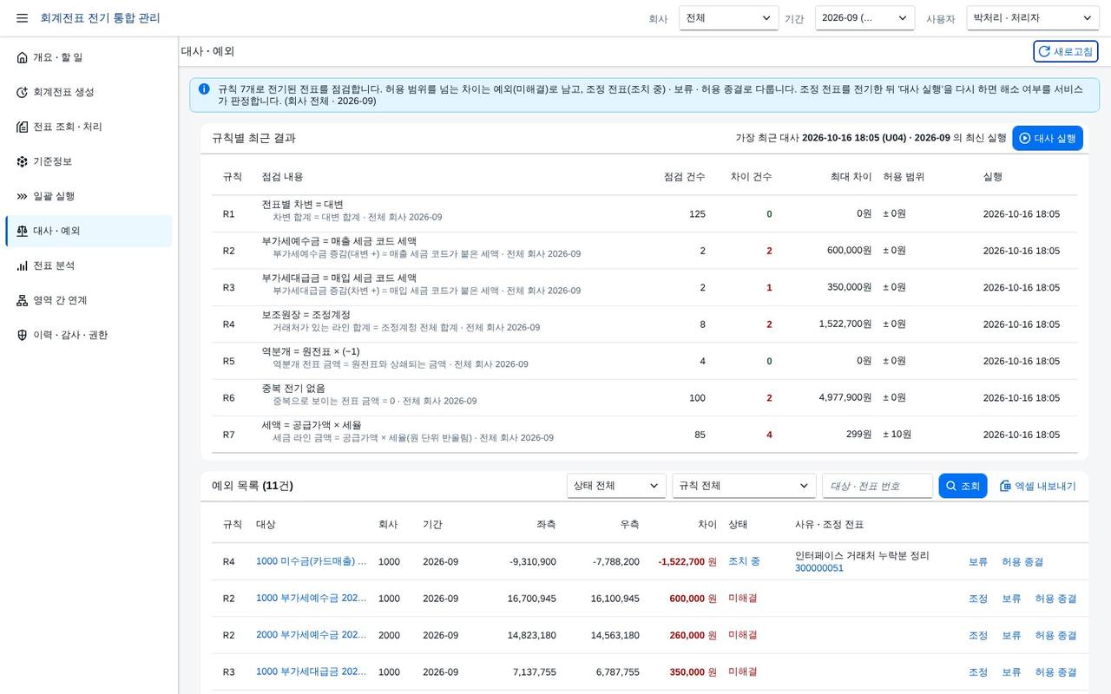The image size is (1111, 694).
Task: Click 조정 for the 600,000 원 exception
Action: point(977,599)
